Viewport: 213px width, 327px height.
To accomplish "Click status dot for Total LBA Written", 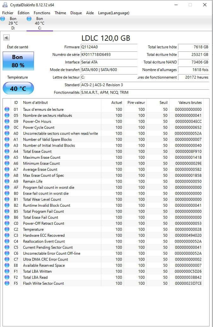I will (x=7, y=271).
